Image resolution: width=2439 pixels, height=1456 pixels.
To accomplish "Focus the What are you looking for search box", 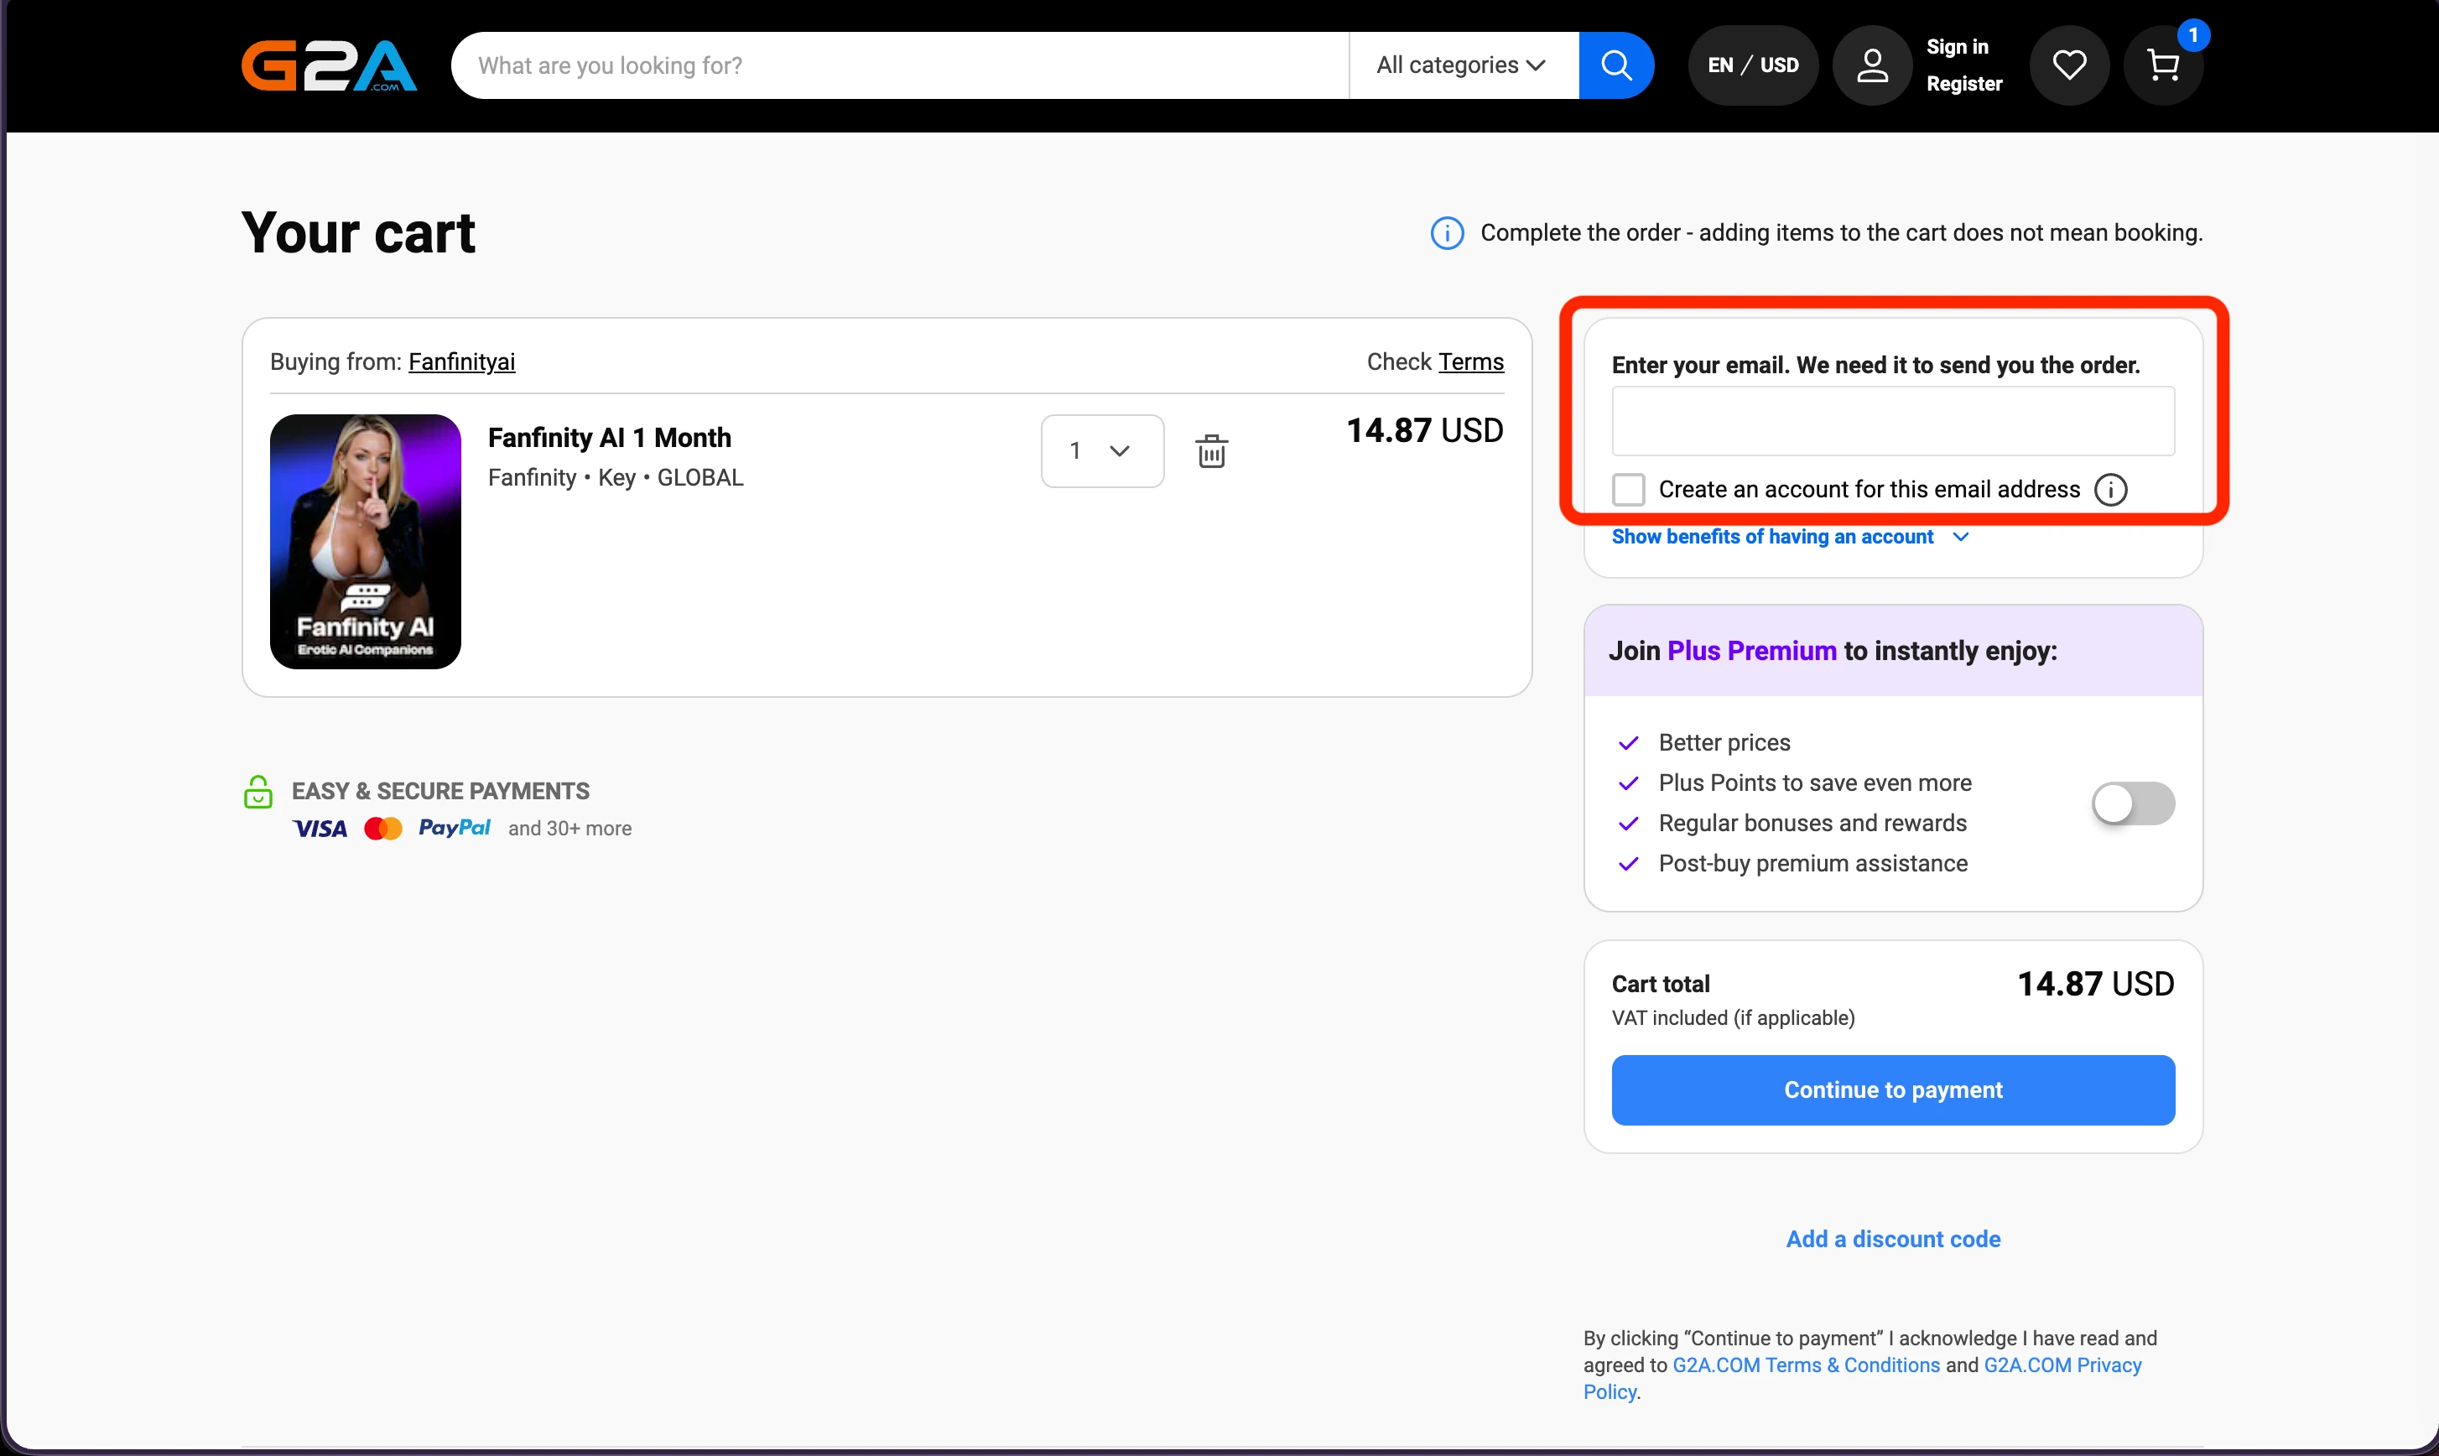I will coord(900,65).
